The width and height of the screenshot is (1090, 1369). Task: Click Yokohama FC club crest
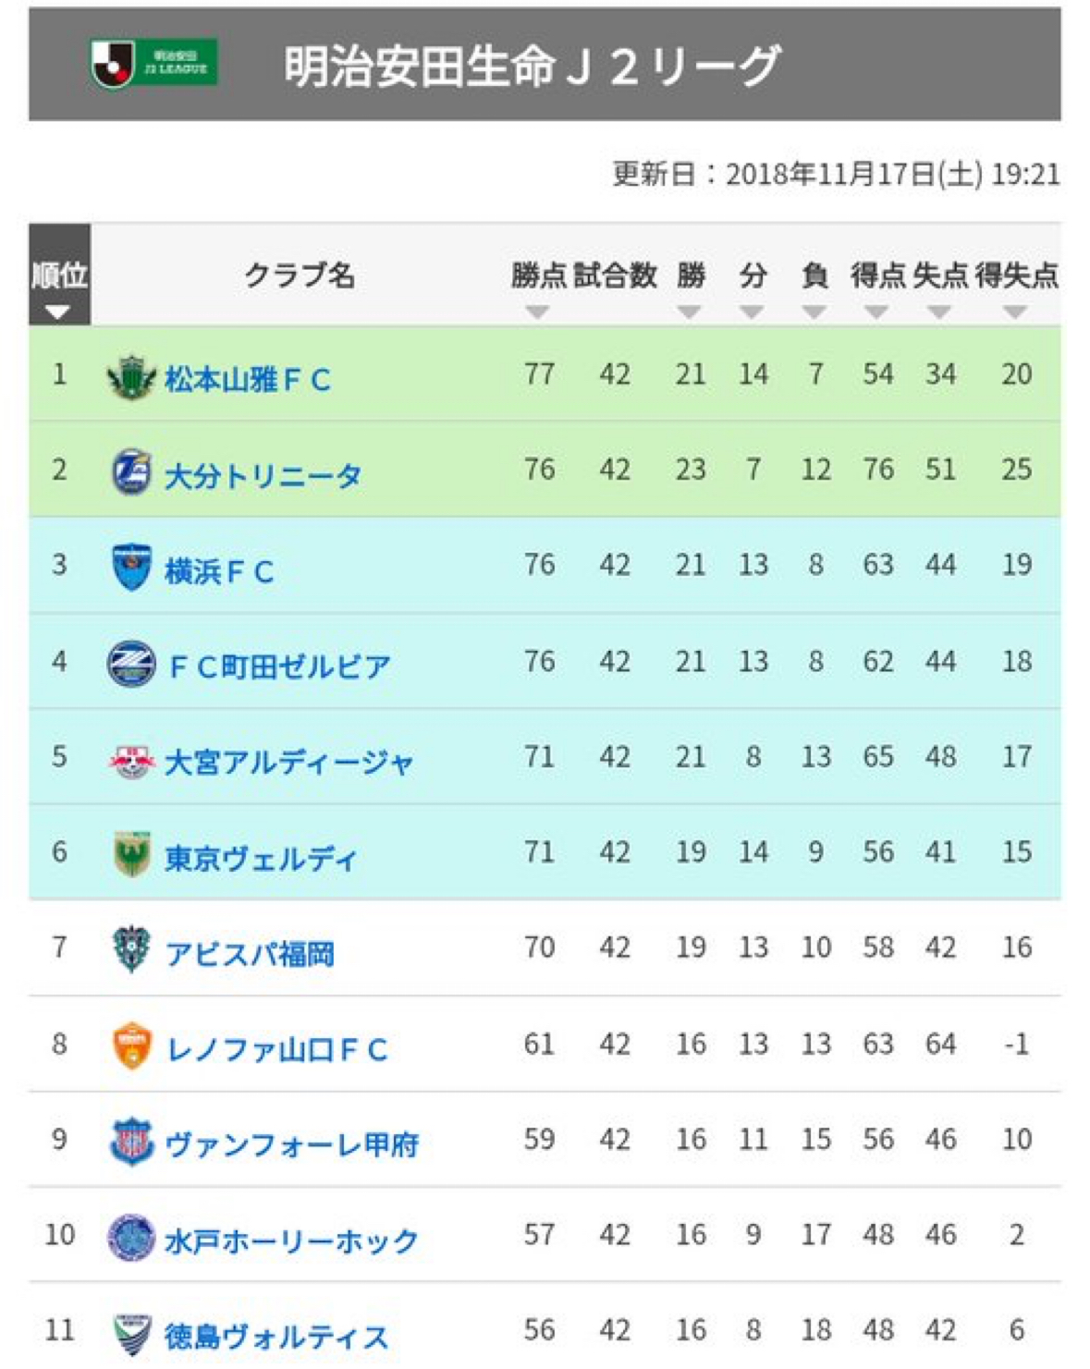(x=130, y=567)
